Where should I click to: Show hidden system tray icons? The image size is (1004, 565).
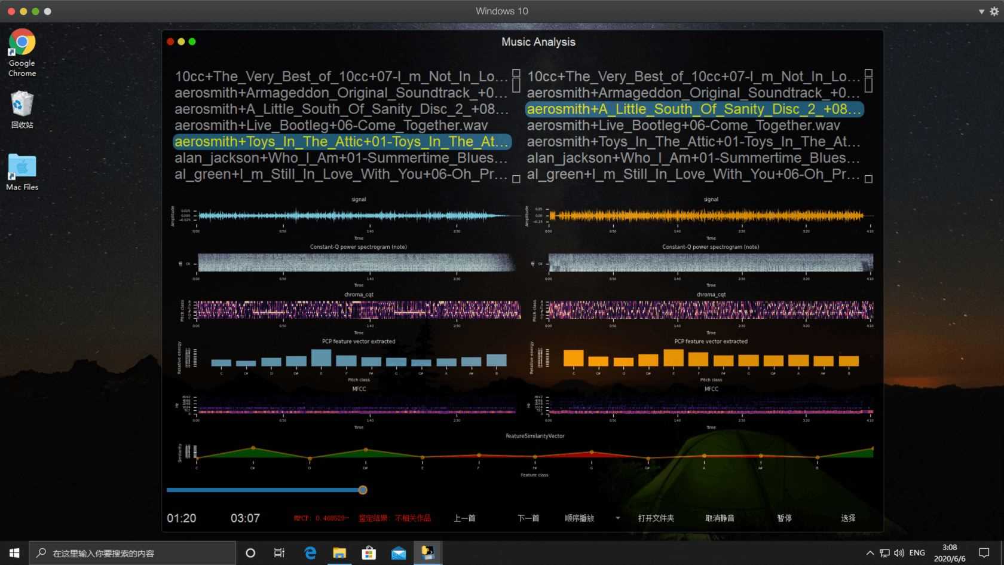[870, 553]
